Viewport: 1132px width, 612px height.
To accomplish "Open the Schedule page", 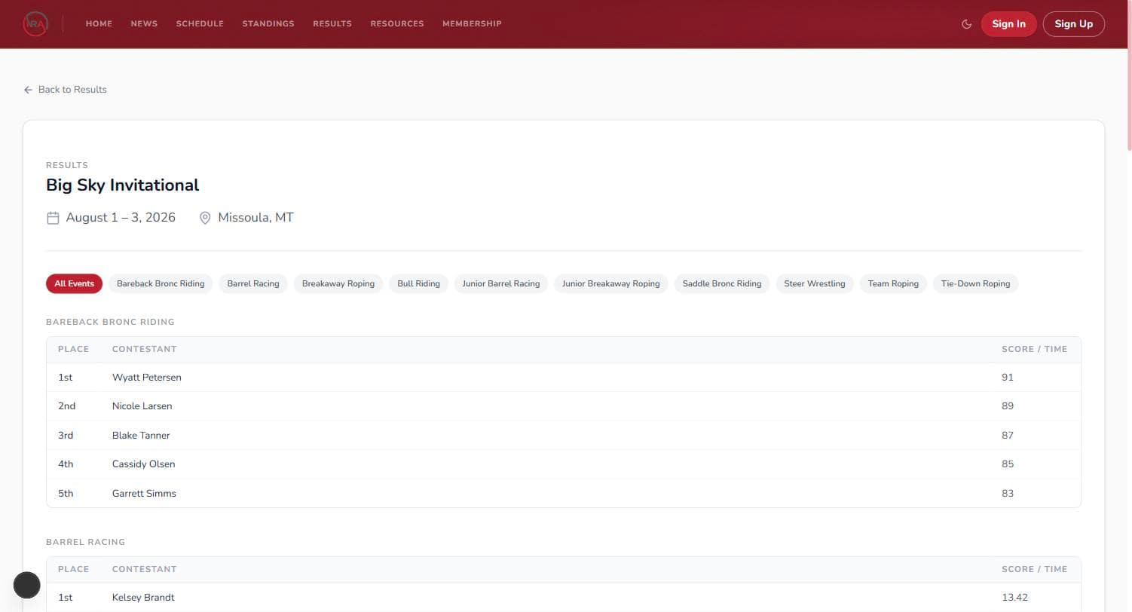I will [x=200, y=24].
